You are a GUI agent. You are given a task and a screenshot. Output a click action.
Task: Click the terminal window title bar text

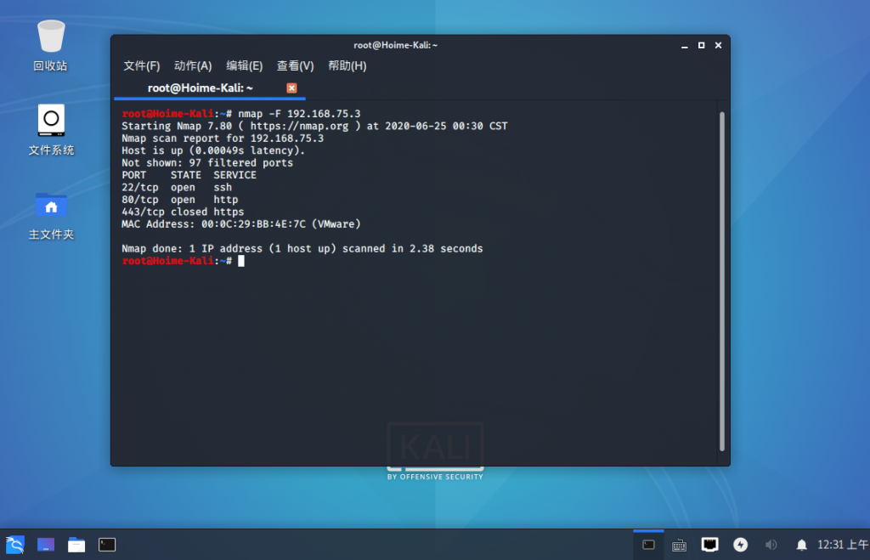[x=396, y=45]
